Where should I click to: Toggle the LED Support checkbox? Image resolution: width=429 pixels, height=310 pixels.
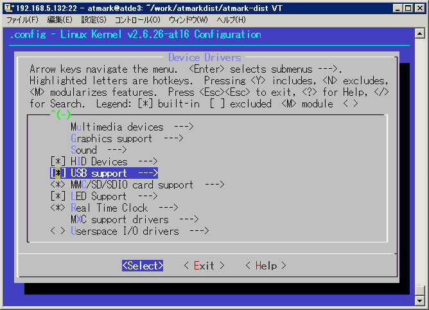[x=58, y=196]
